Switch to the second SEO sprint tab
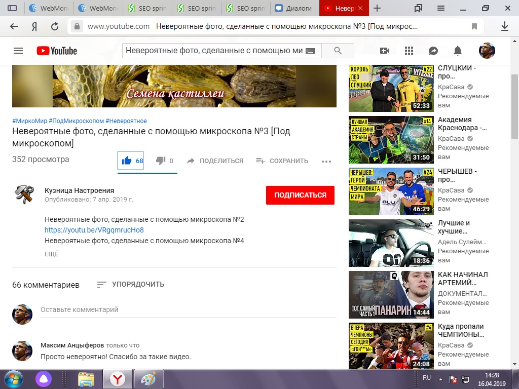This screenshot has height=389, width=519. coord(196,8)
